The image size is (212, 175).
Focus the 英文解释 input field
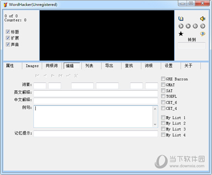(x=96, y=93)
